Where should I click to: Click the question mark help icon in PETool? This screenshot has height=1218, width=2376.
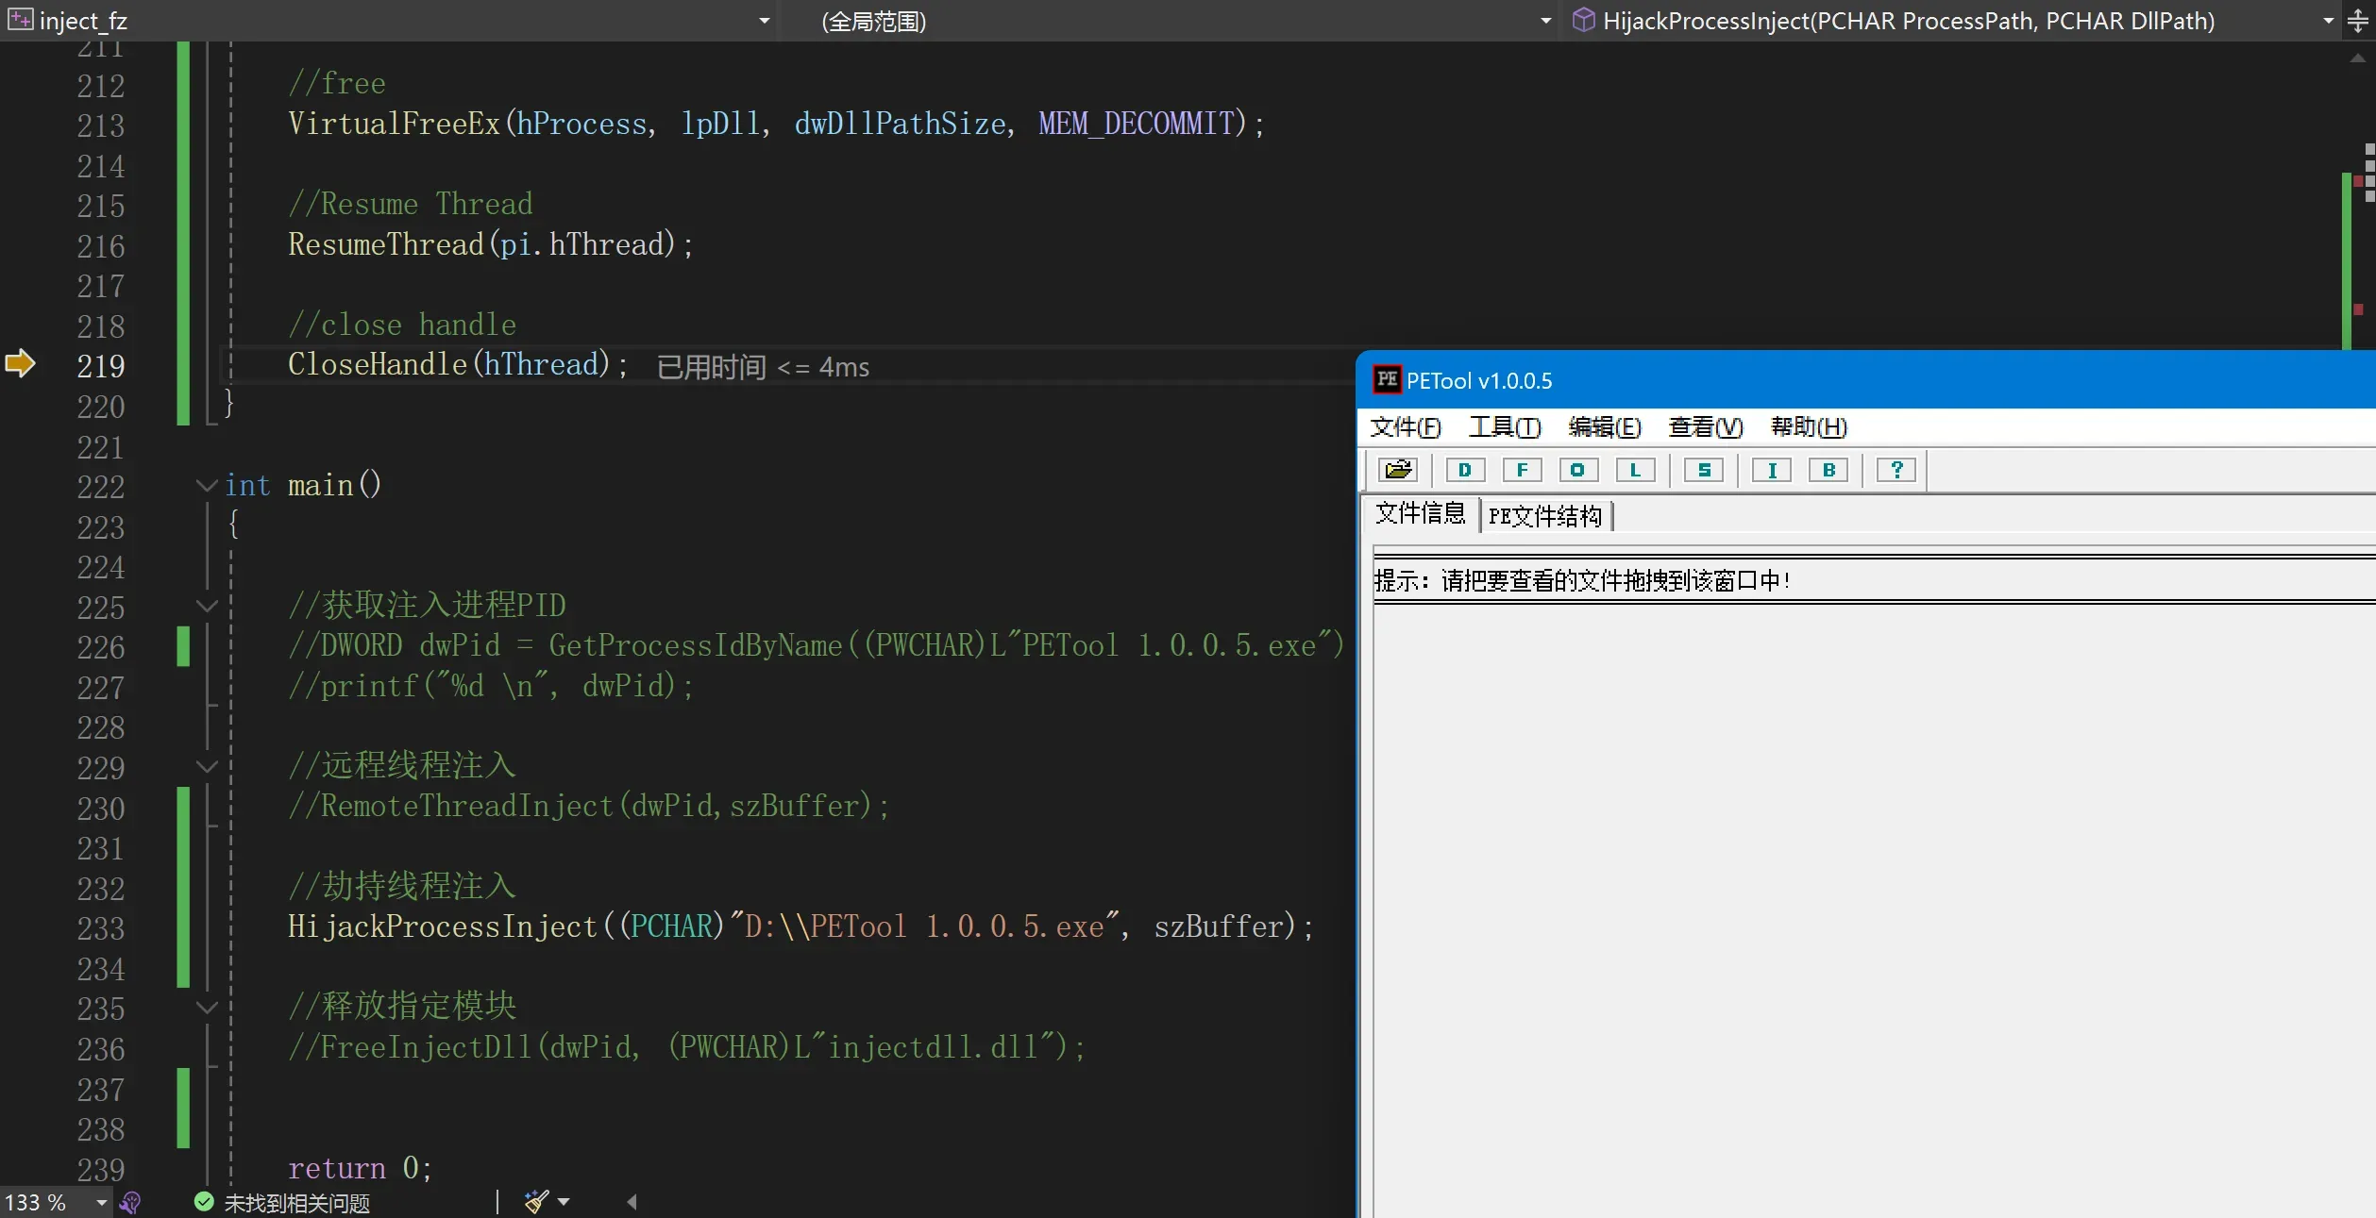pyautogui.click(x=1896, y=470)
